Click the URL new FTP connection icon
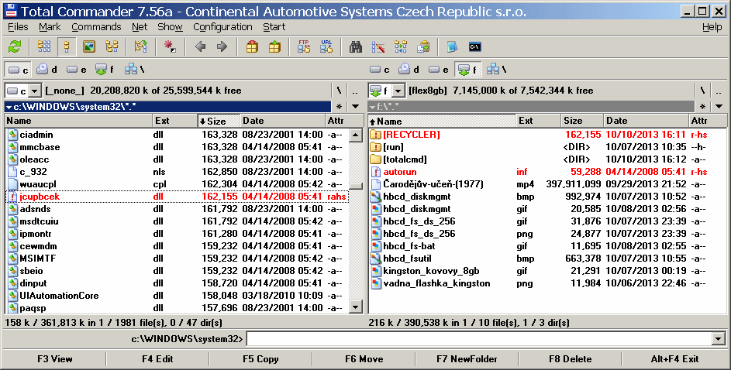 326,46
